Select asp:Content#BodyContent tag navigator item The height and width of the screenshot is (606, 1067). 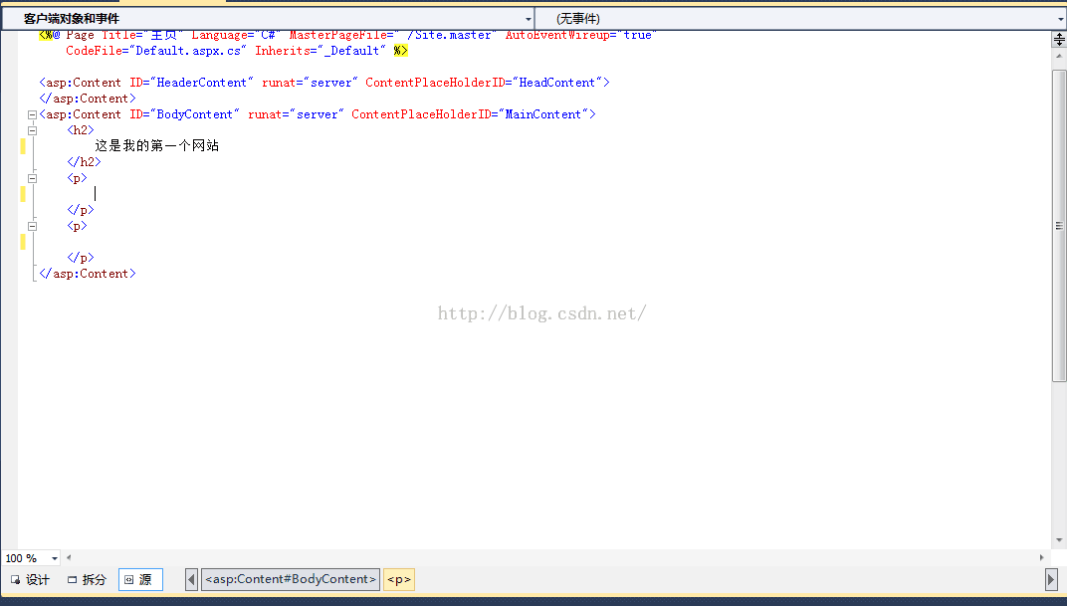pos(291,579)
